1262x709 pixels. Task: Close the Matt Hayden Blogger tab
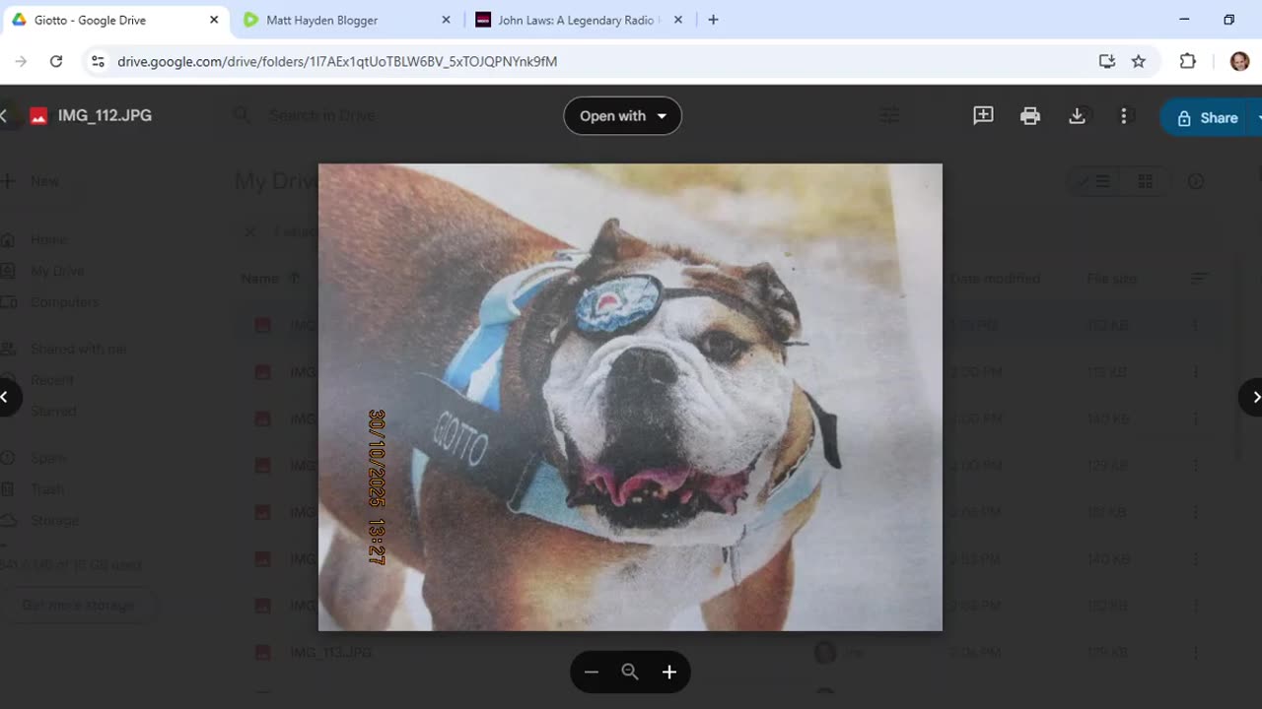pyautogui.click(x=446, y=20)
